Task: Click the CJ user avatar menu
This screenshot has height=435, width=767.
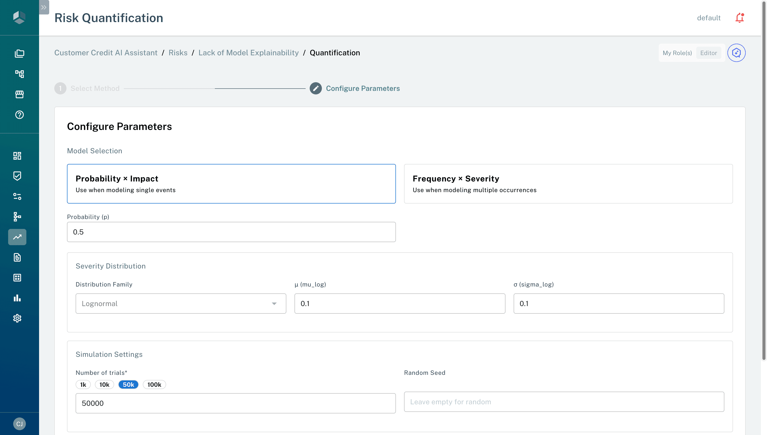Action: 20,424
